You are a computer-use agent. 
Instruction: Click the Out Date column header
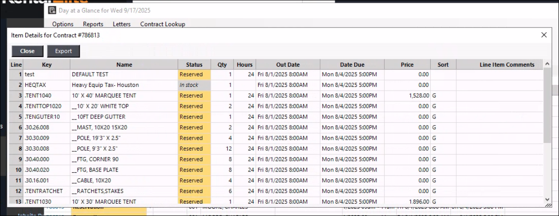coord(288,65)
